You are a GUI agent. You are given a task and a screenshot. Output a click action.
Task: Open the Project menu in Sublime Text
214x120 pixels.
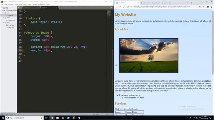tap(35, 4)
